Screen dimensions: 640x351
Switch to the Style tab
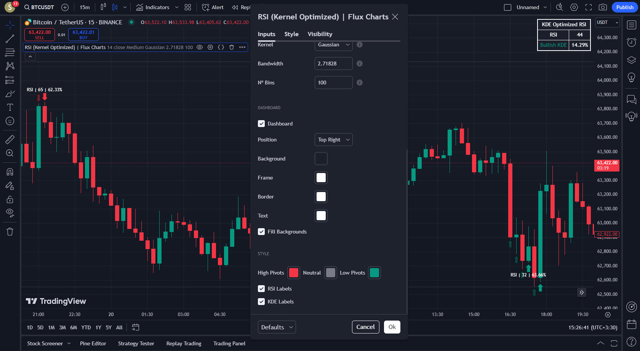[291, 34]
